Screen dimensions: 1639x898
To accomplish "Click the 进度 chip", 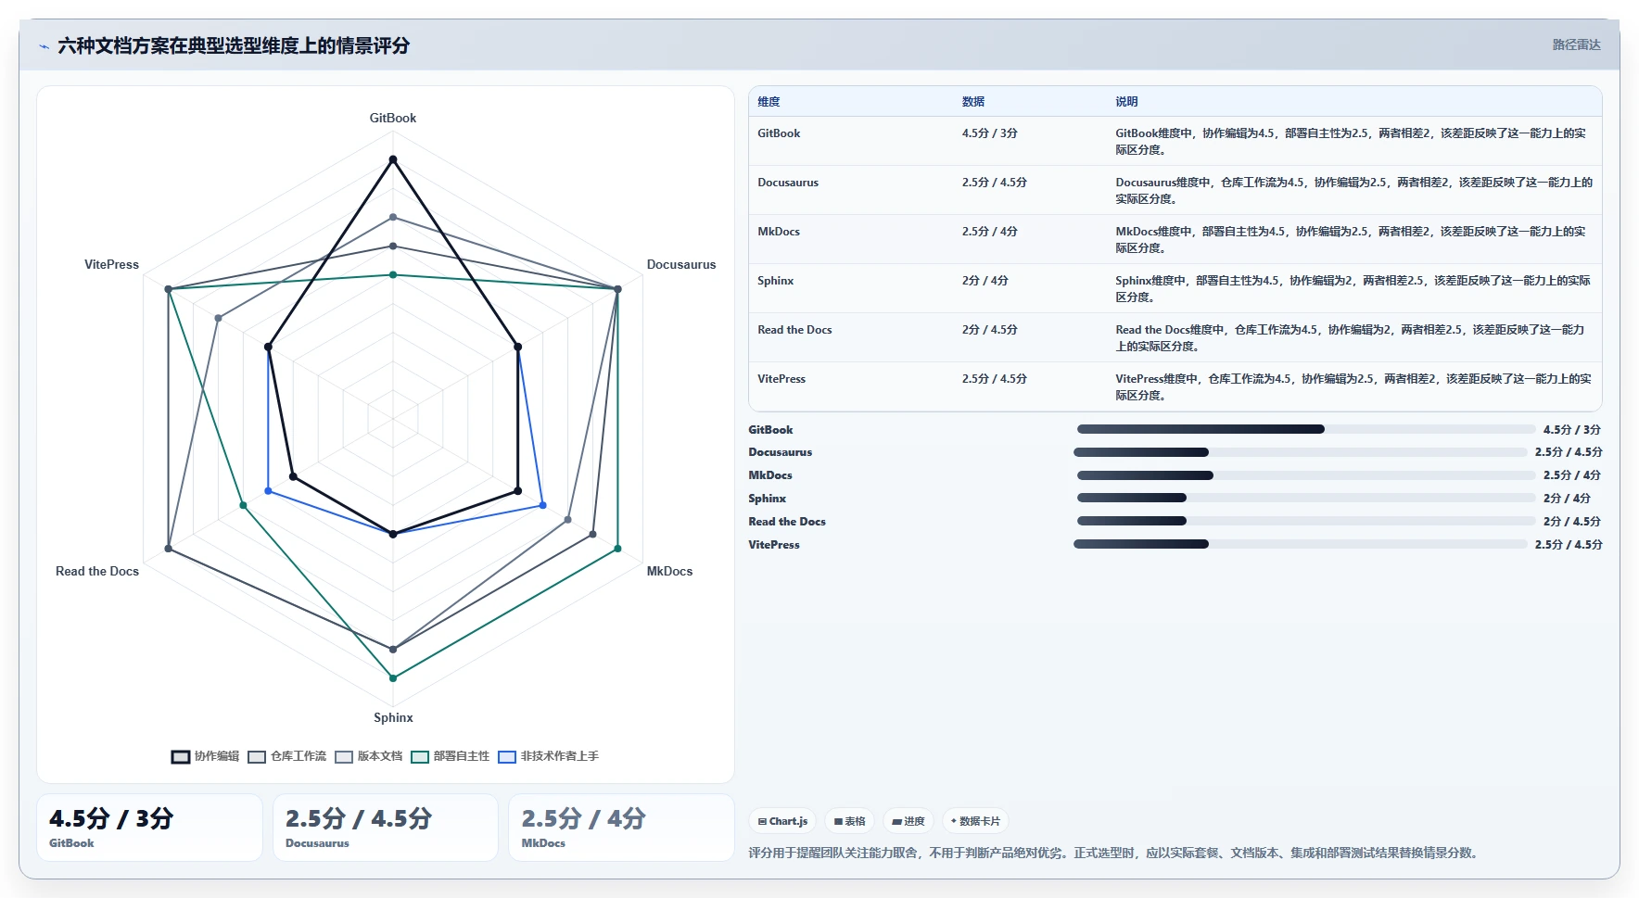I will (x=908, y=821).
